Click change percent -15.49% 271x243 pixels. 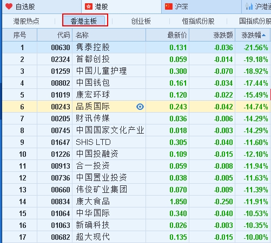(256, 95)
